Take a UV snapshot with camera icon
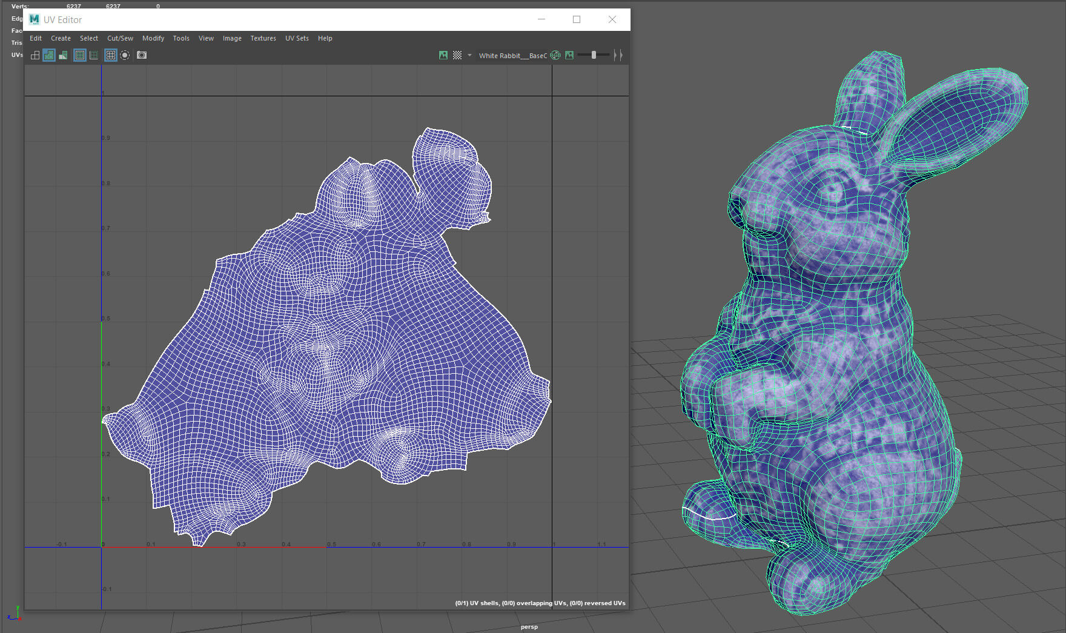The width and height of the screenshot is (1066, 633). tap(142, 55)
